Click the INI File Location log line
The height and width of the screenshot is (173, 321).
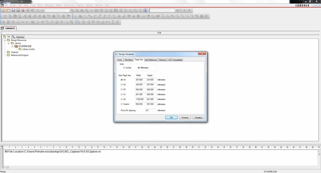53,152
